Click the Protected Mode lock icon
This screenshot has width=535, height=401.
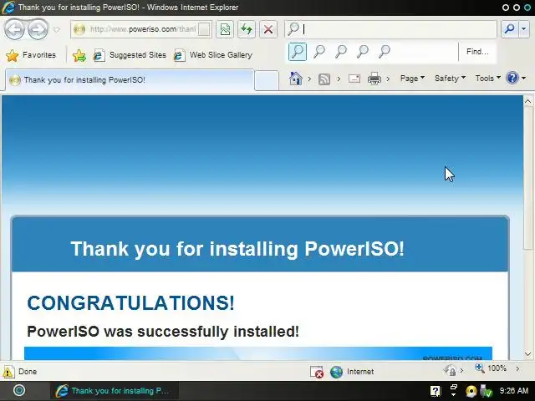450,370
